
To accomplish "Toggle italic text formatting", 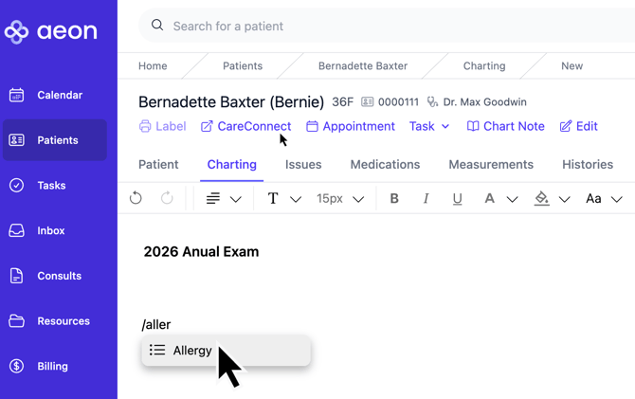I will (x=426, y=199).
